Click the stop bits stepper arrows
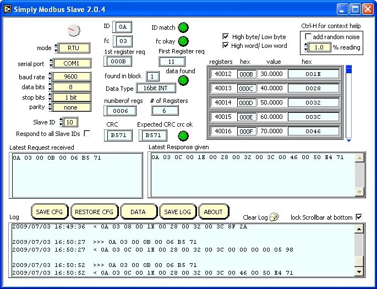This screenshot has width=377, height=289. [x=50, y=97]
